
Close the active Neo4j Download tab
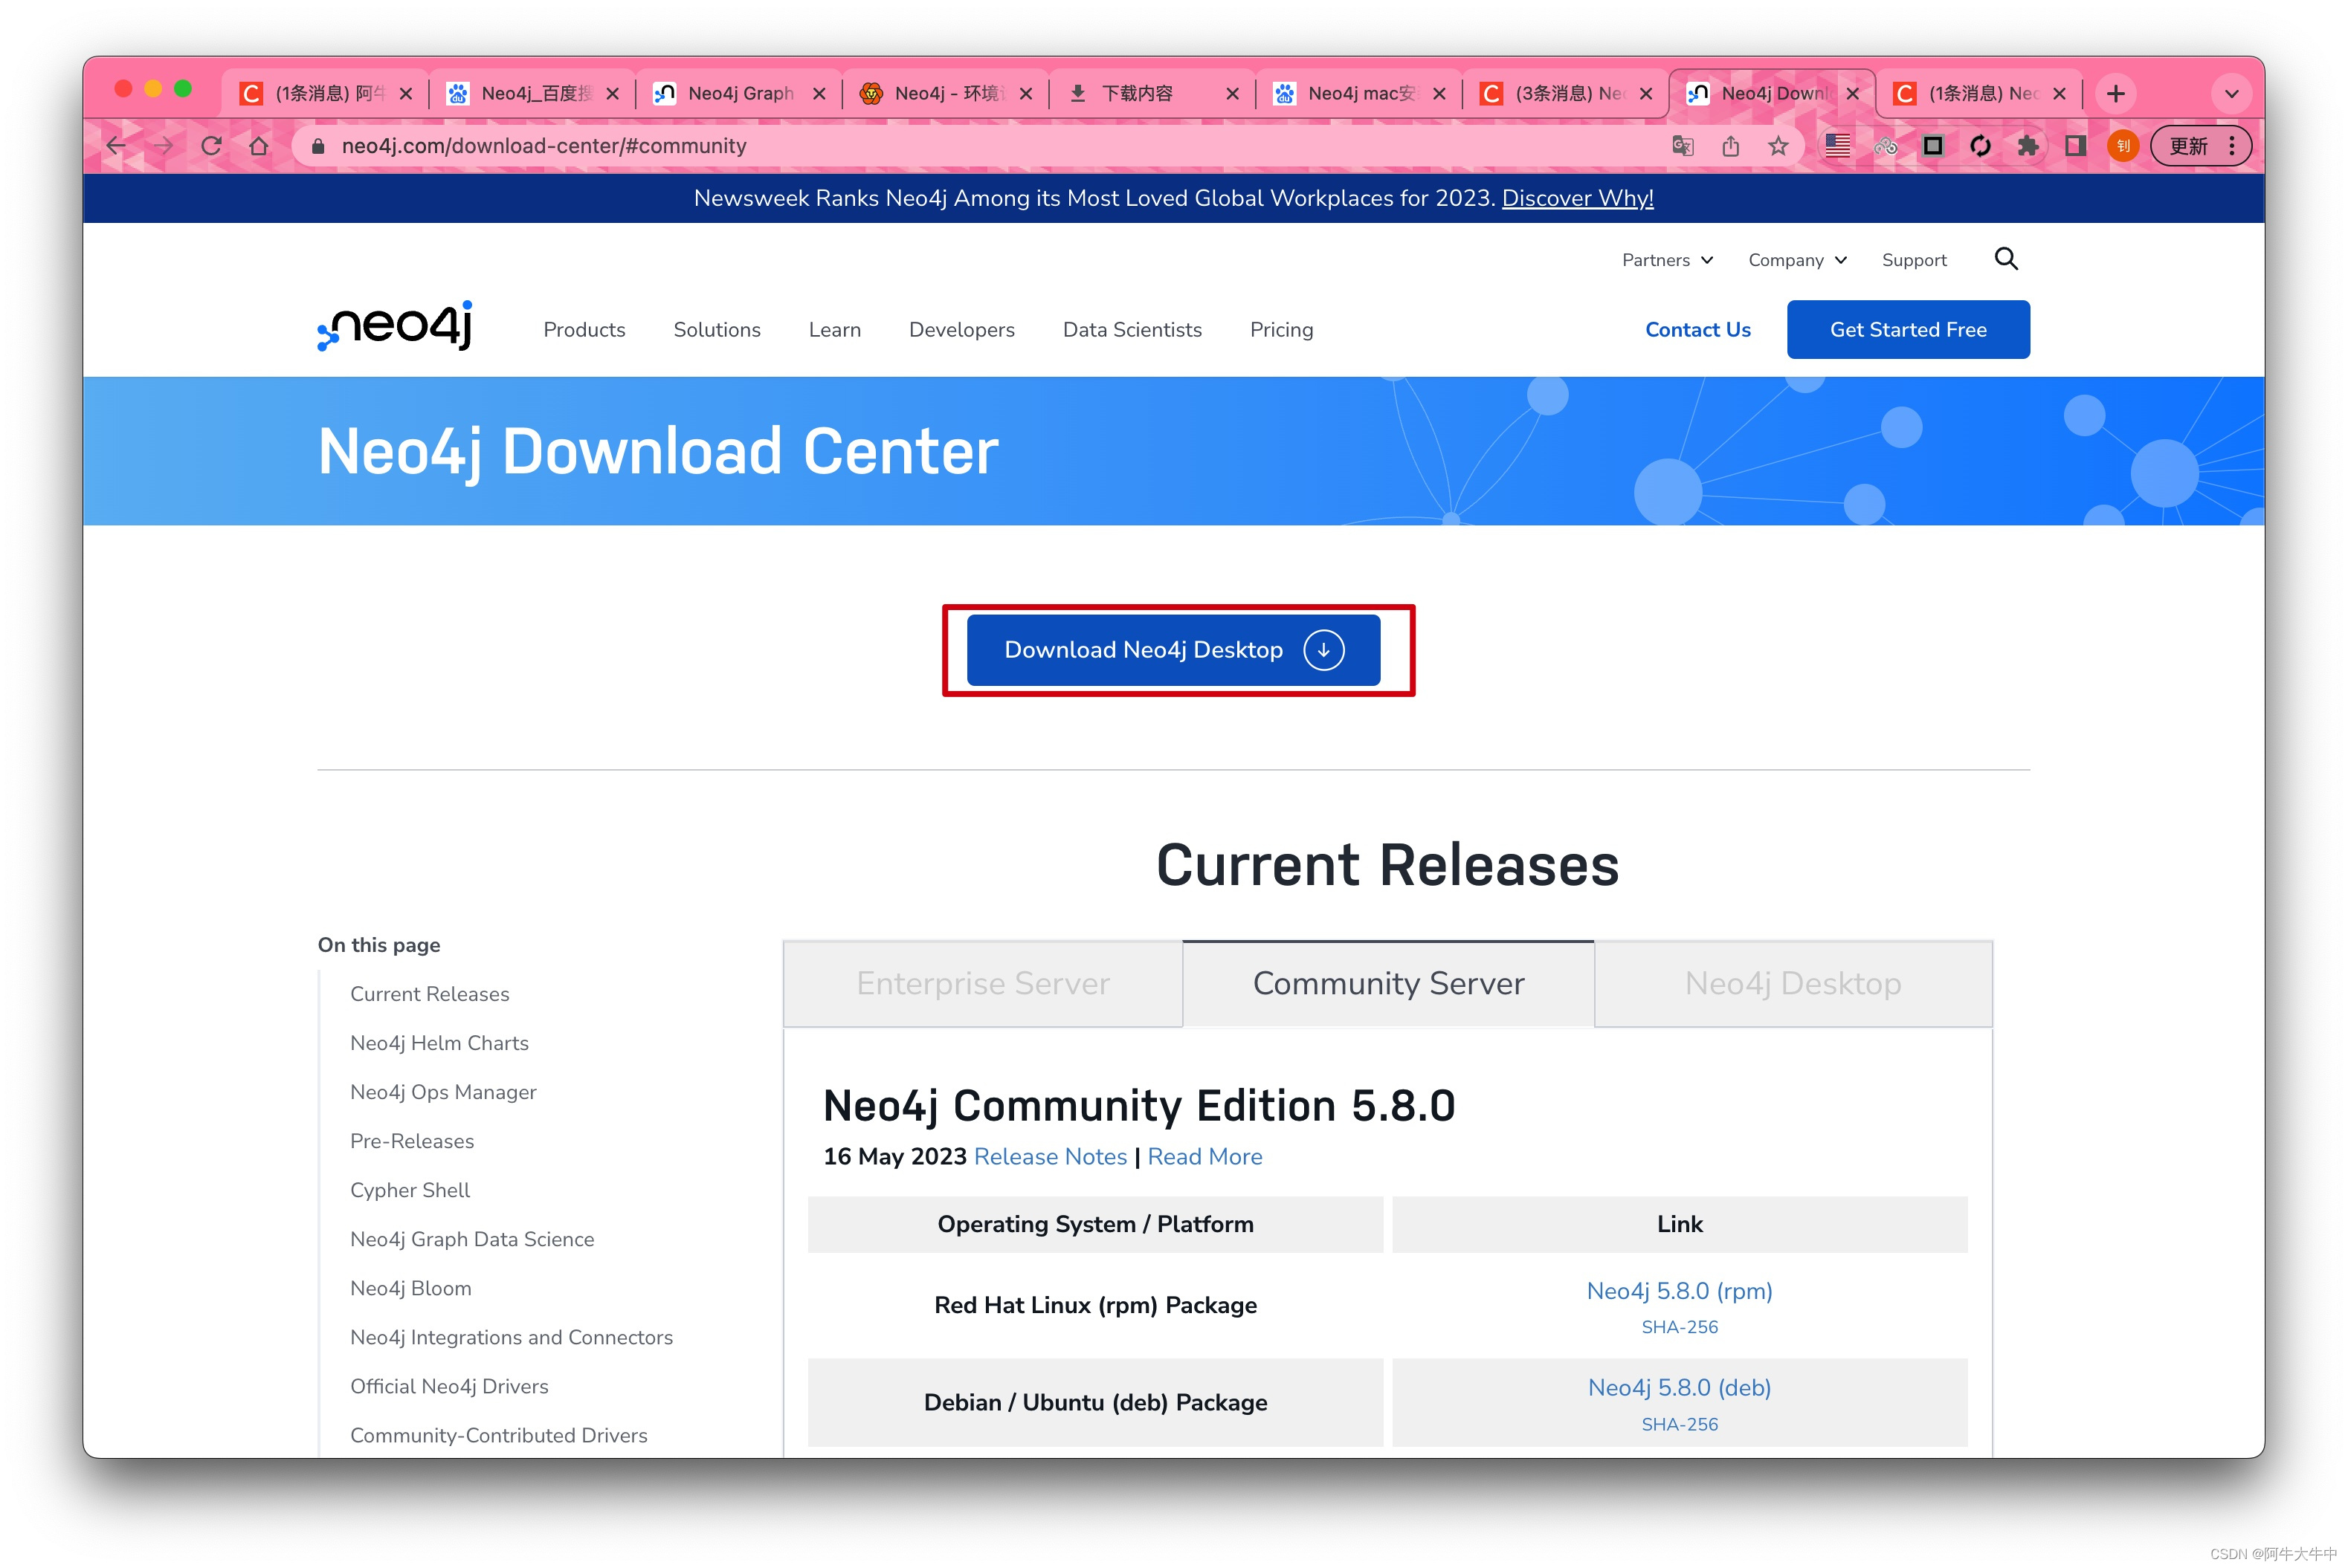[x=1853, y=93]
